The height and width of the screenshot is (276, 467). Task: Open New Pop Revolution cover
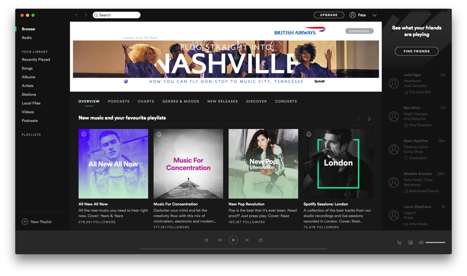tap(263, 164)
